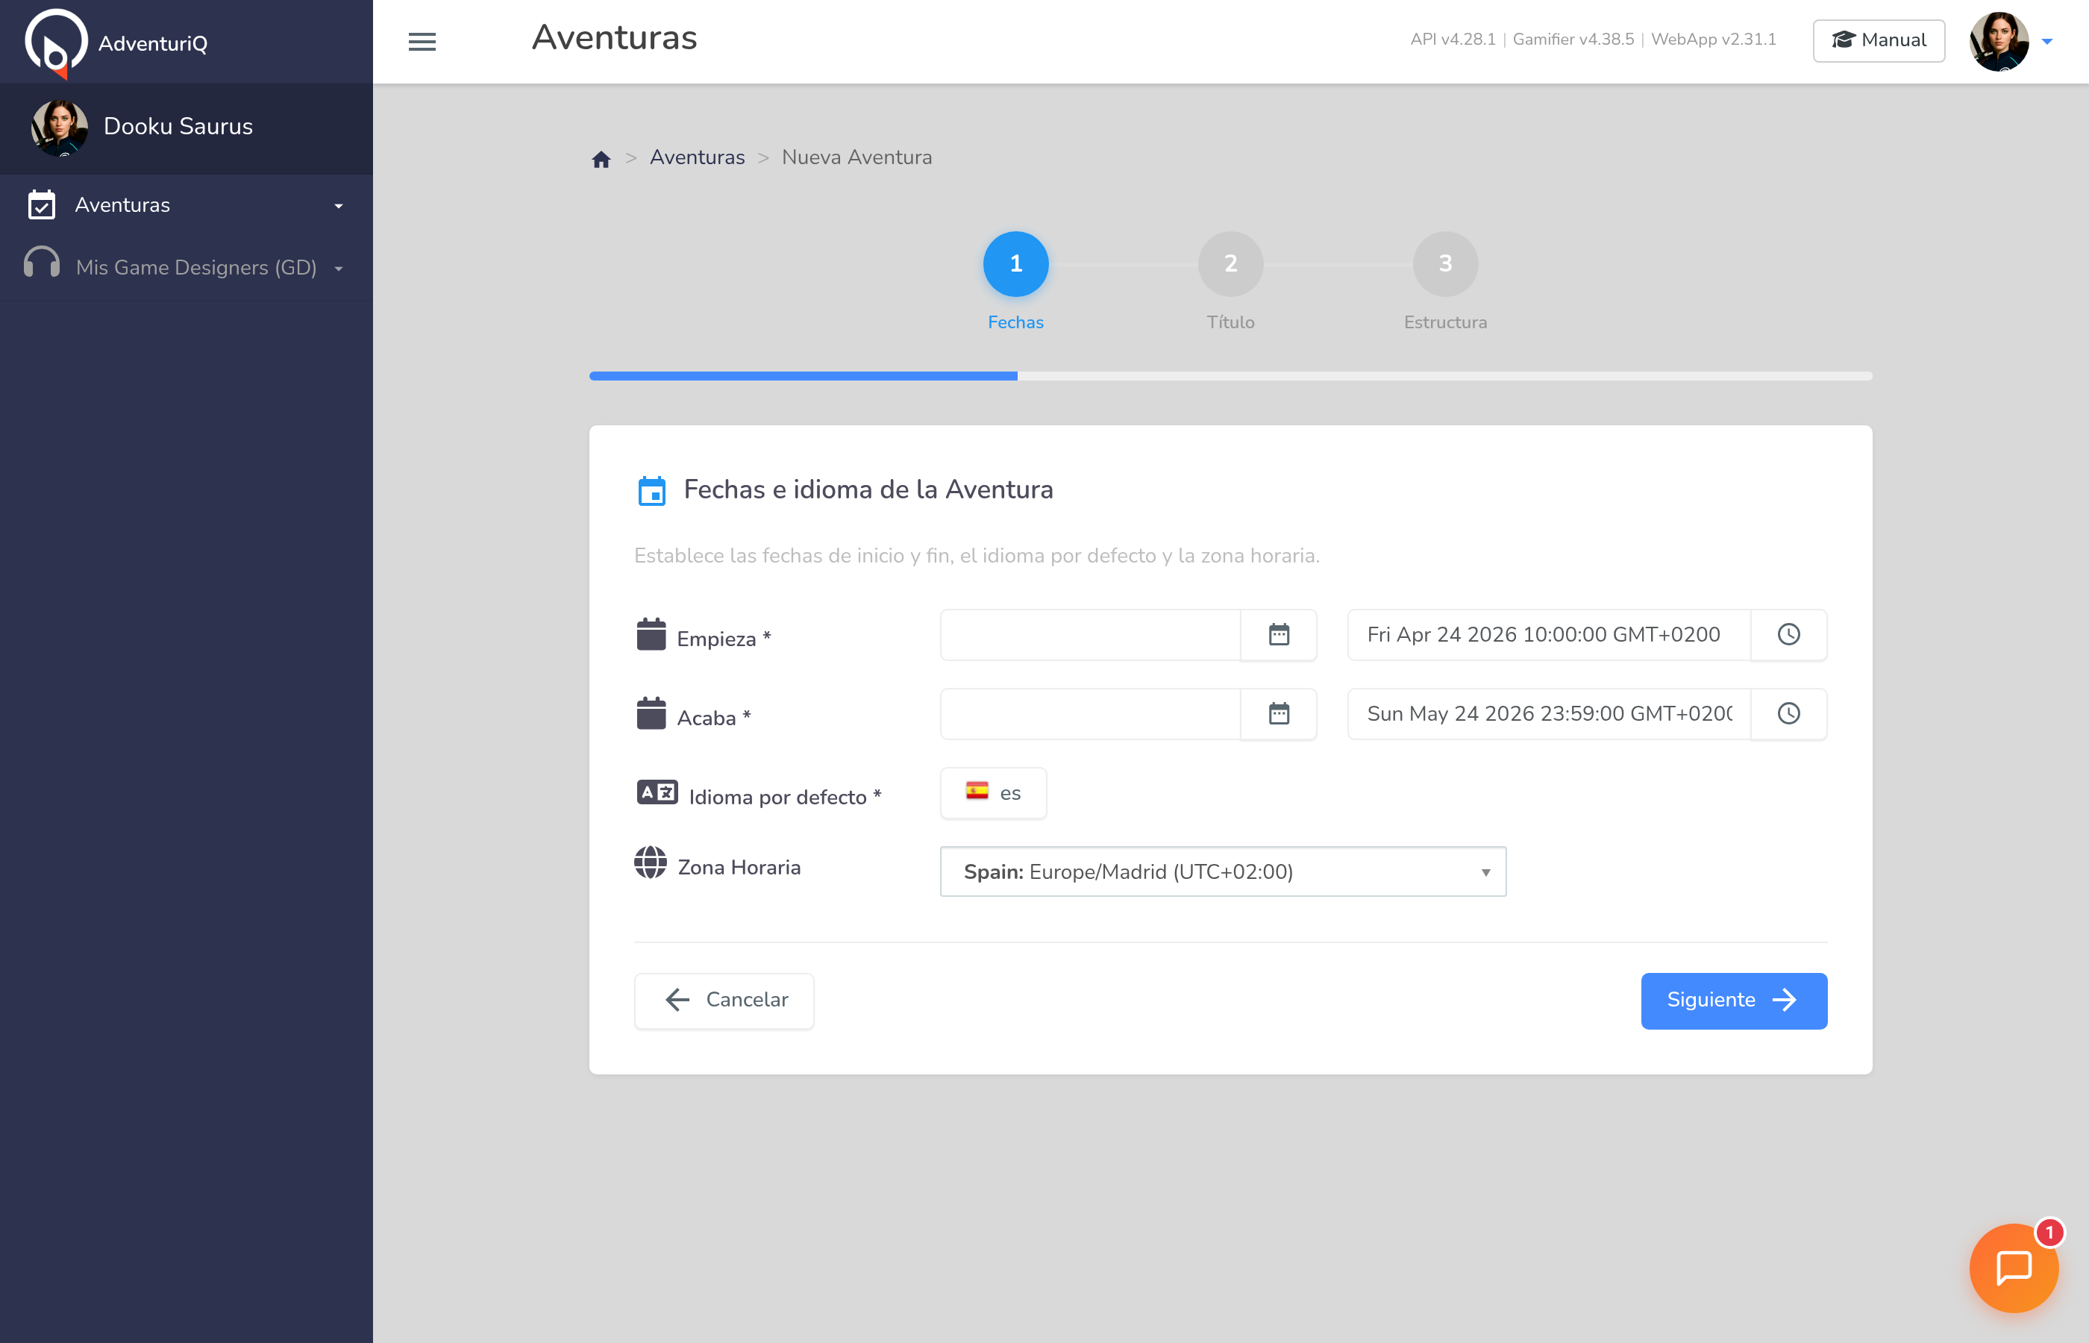
Task: Click the Idioma por defecto language icon
Action: (x=657, y=792)
